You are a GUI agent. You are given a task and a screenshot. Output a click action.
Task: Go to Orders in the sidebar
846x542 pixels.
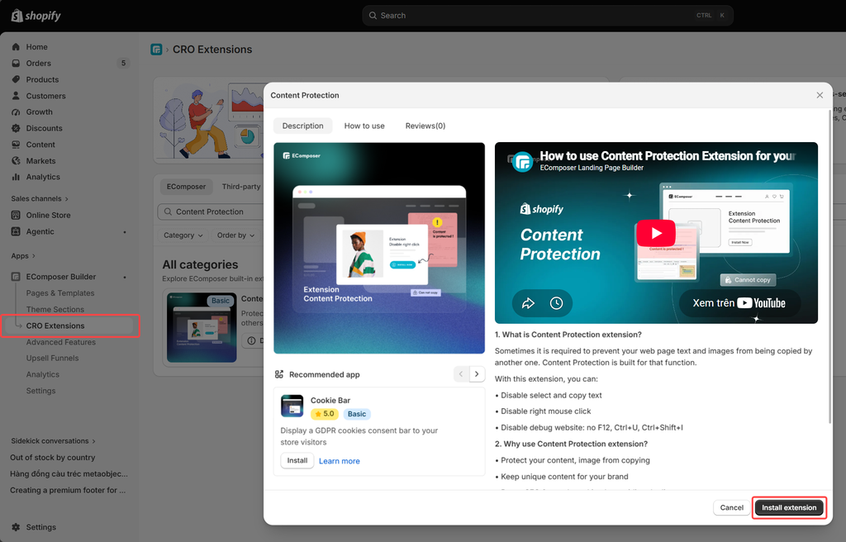38,63
